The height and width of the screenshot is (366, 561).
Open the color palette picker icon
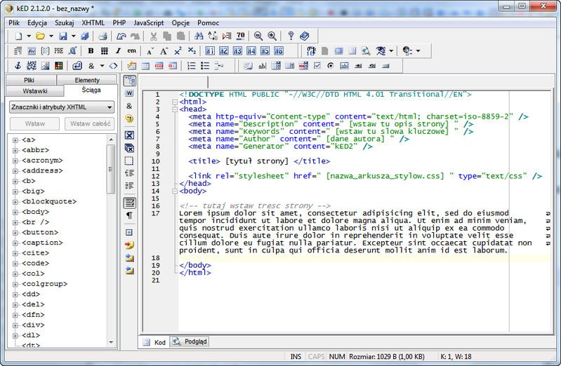tap(58, 66)
